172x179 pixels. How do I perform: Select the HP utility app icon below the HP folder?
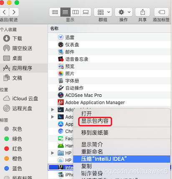point(61,160)
